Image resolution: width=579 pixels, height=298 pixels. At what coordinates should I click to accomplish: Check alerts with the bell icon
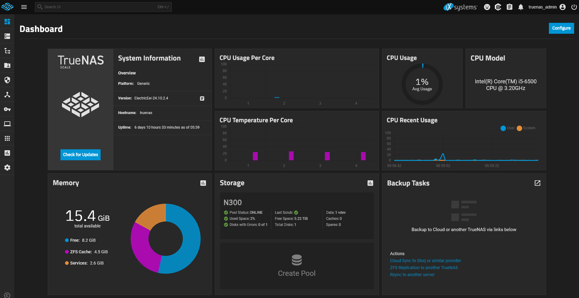coord(521,7)
